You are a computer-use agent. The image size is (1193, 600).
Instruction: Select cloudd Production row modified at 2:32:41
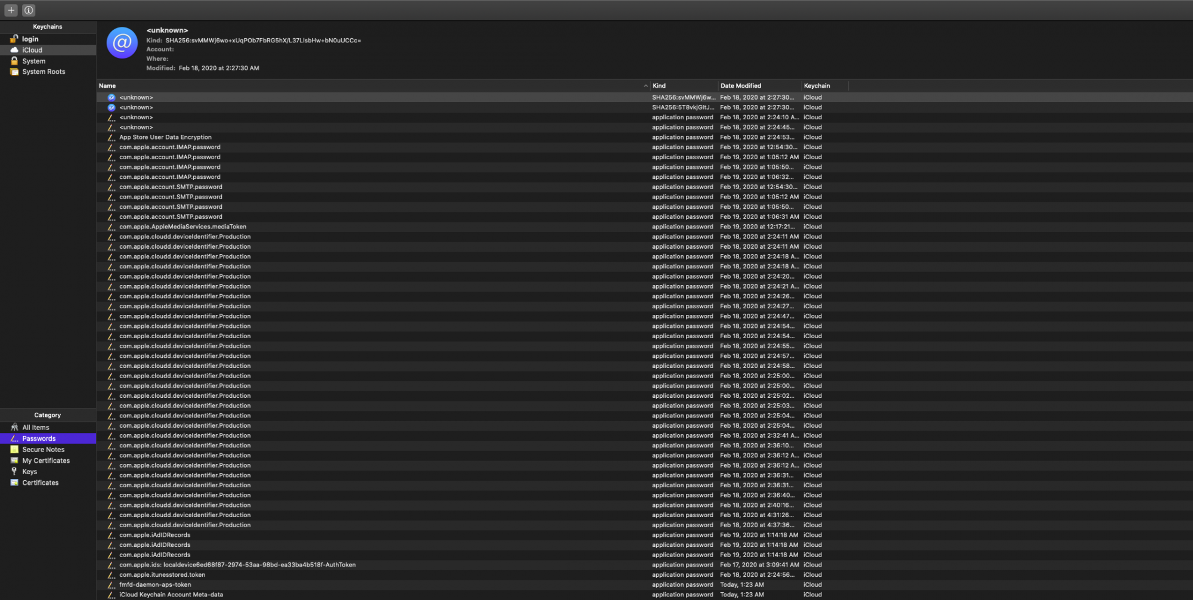pos(644,436)
